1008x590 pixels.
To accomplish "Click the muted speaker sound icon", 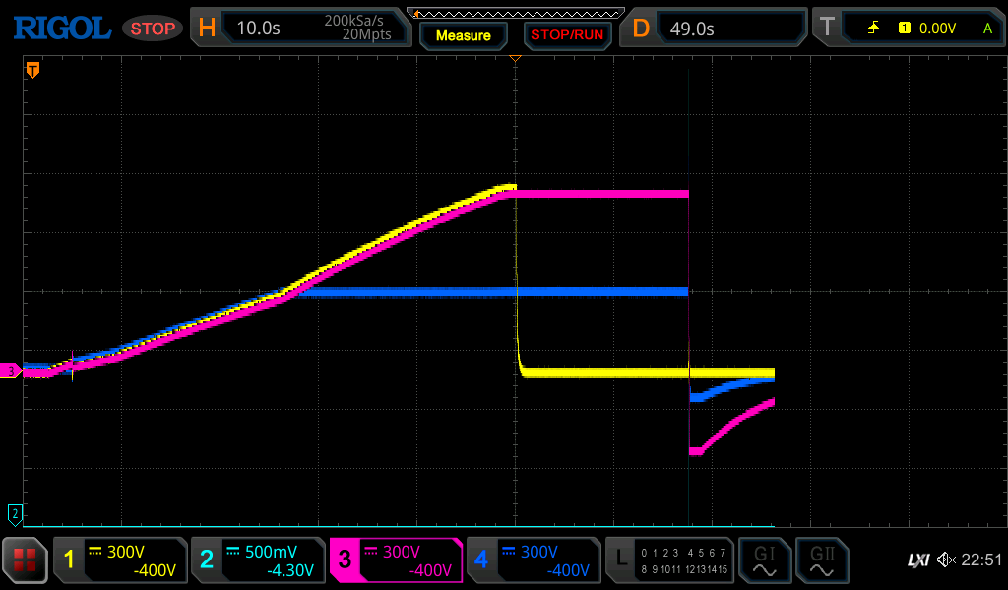I will pos(946,560).
